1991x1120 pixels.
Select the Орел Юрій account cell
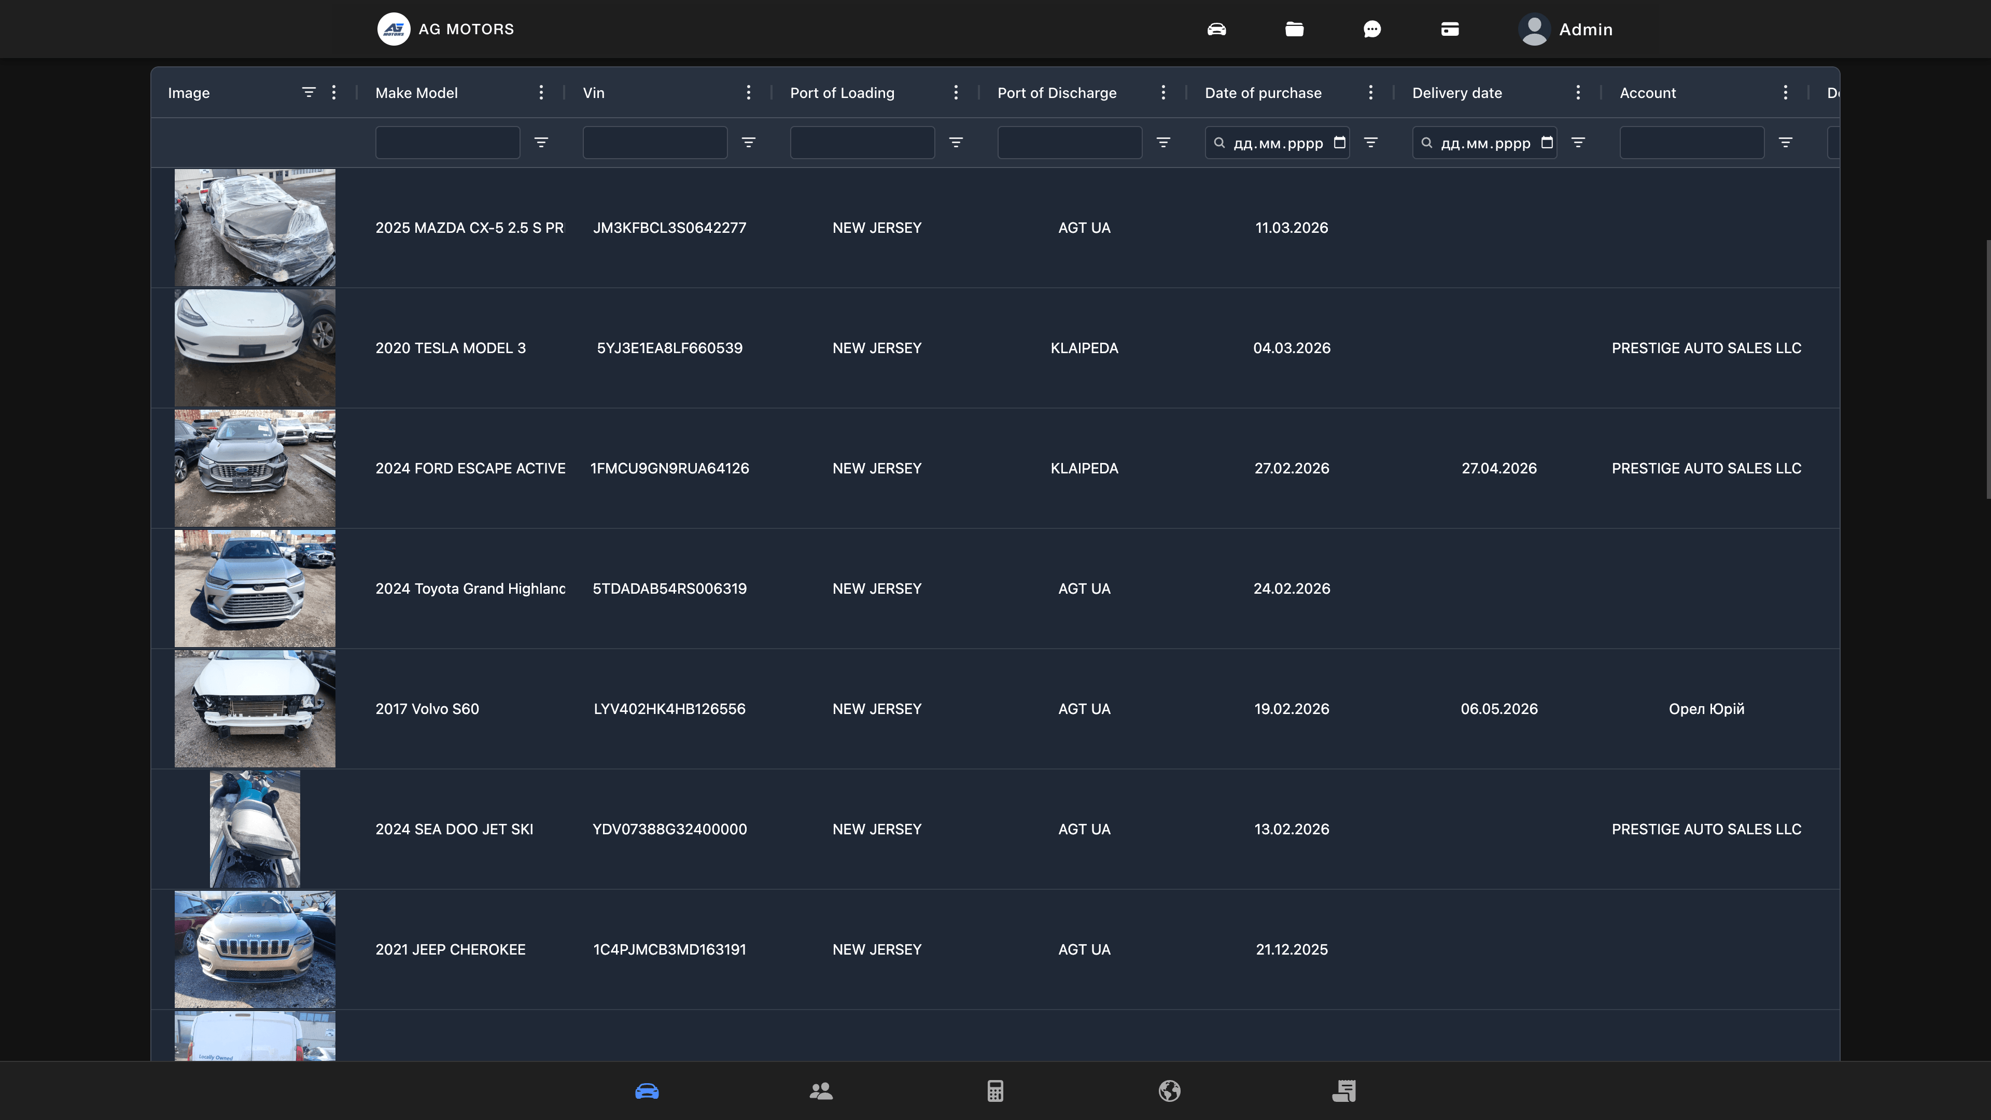pos(1706,709)
